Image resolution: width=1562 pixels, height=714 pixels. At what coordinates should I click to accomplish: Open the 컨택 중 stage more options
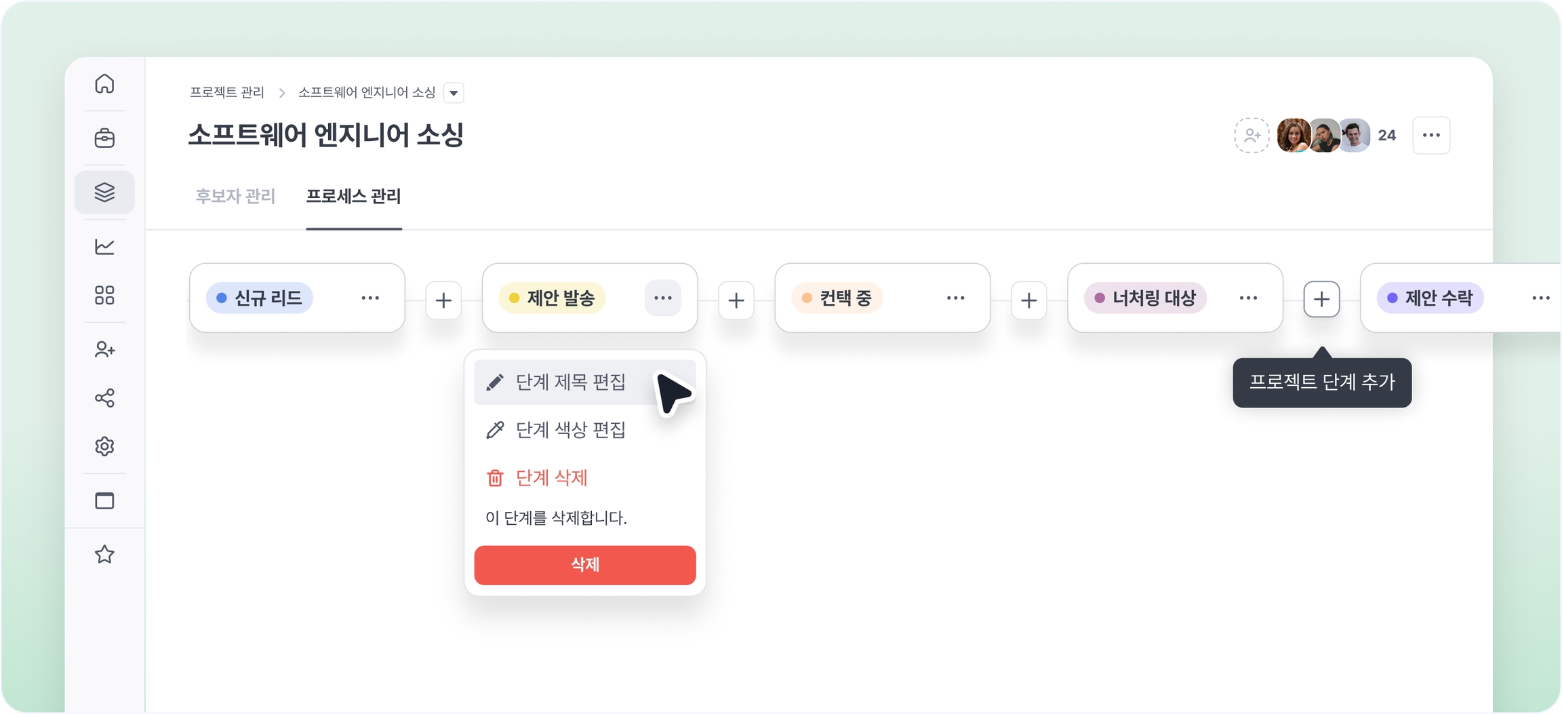(955, 298)
